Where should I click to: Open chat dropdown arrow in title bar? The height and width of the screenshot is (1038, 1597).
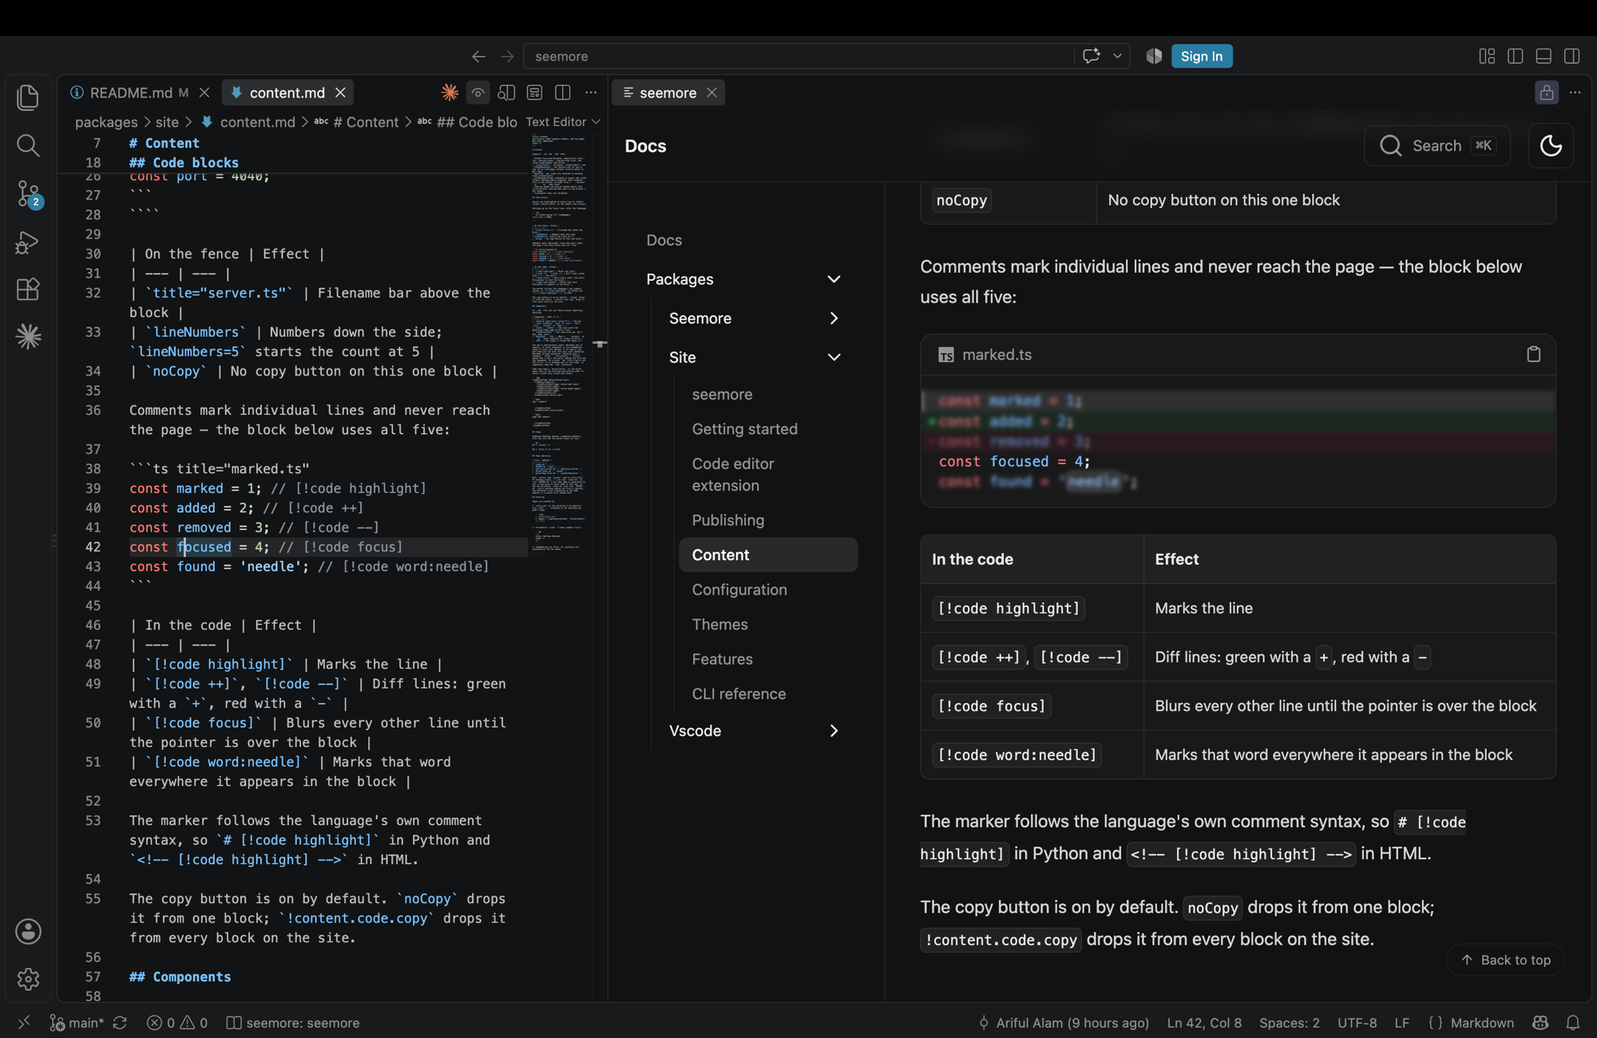point(1117,56)
